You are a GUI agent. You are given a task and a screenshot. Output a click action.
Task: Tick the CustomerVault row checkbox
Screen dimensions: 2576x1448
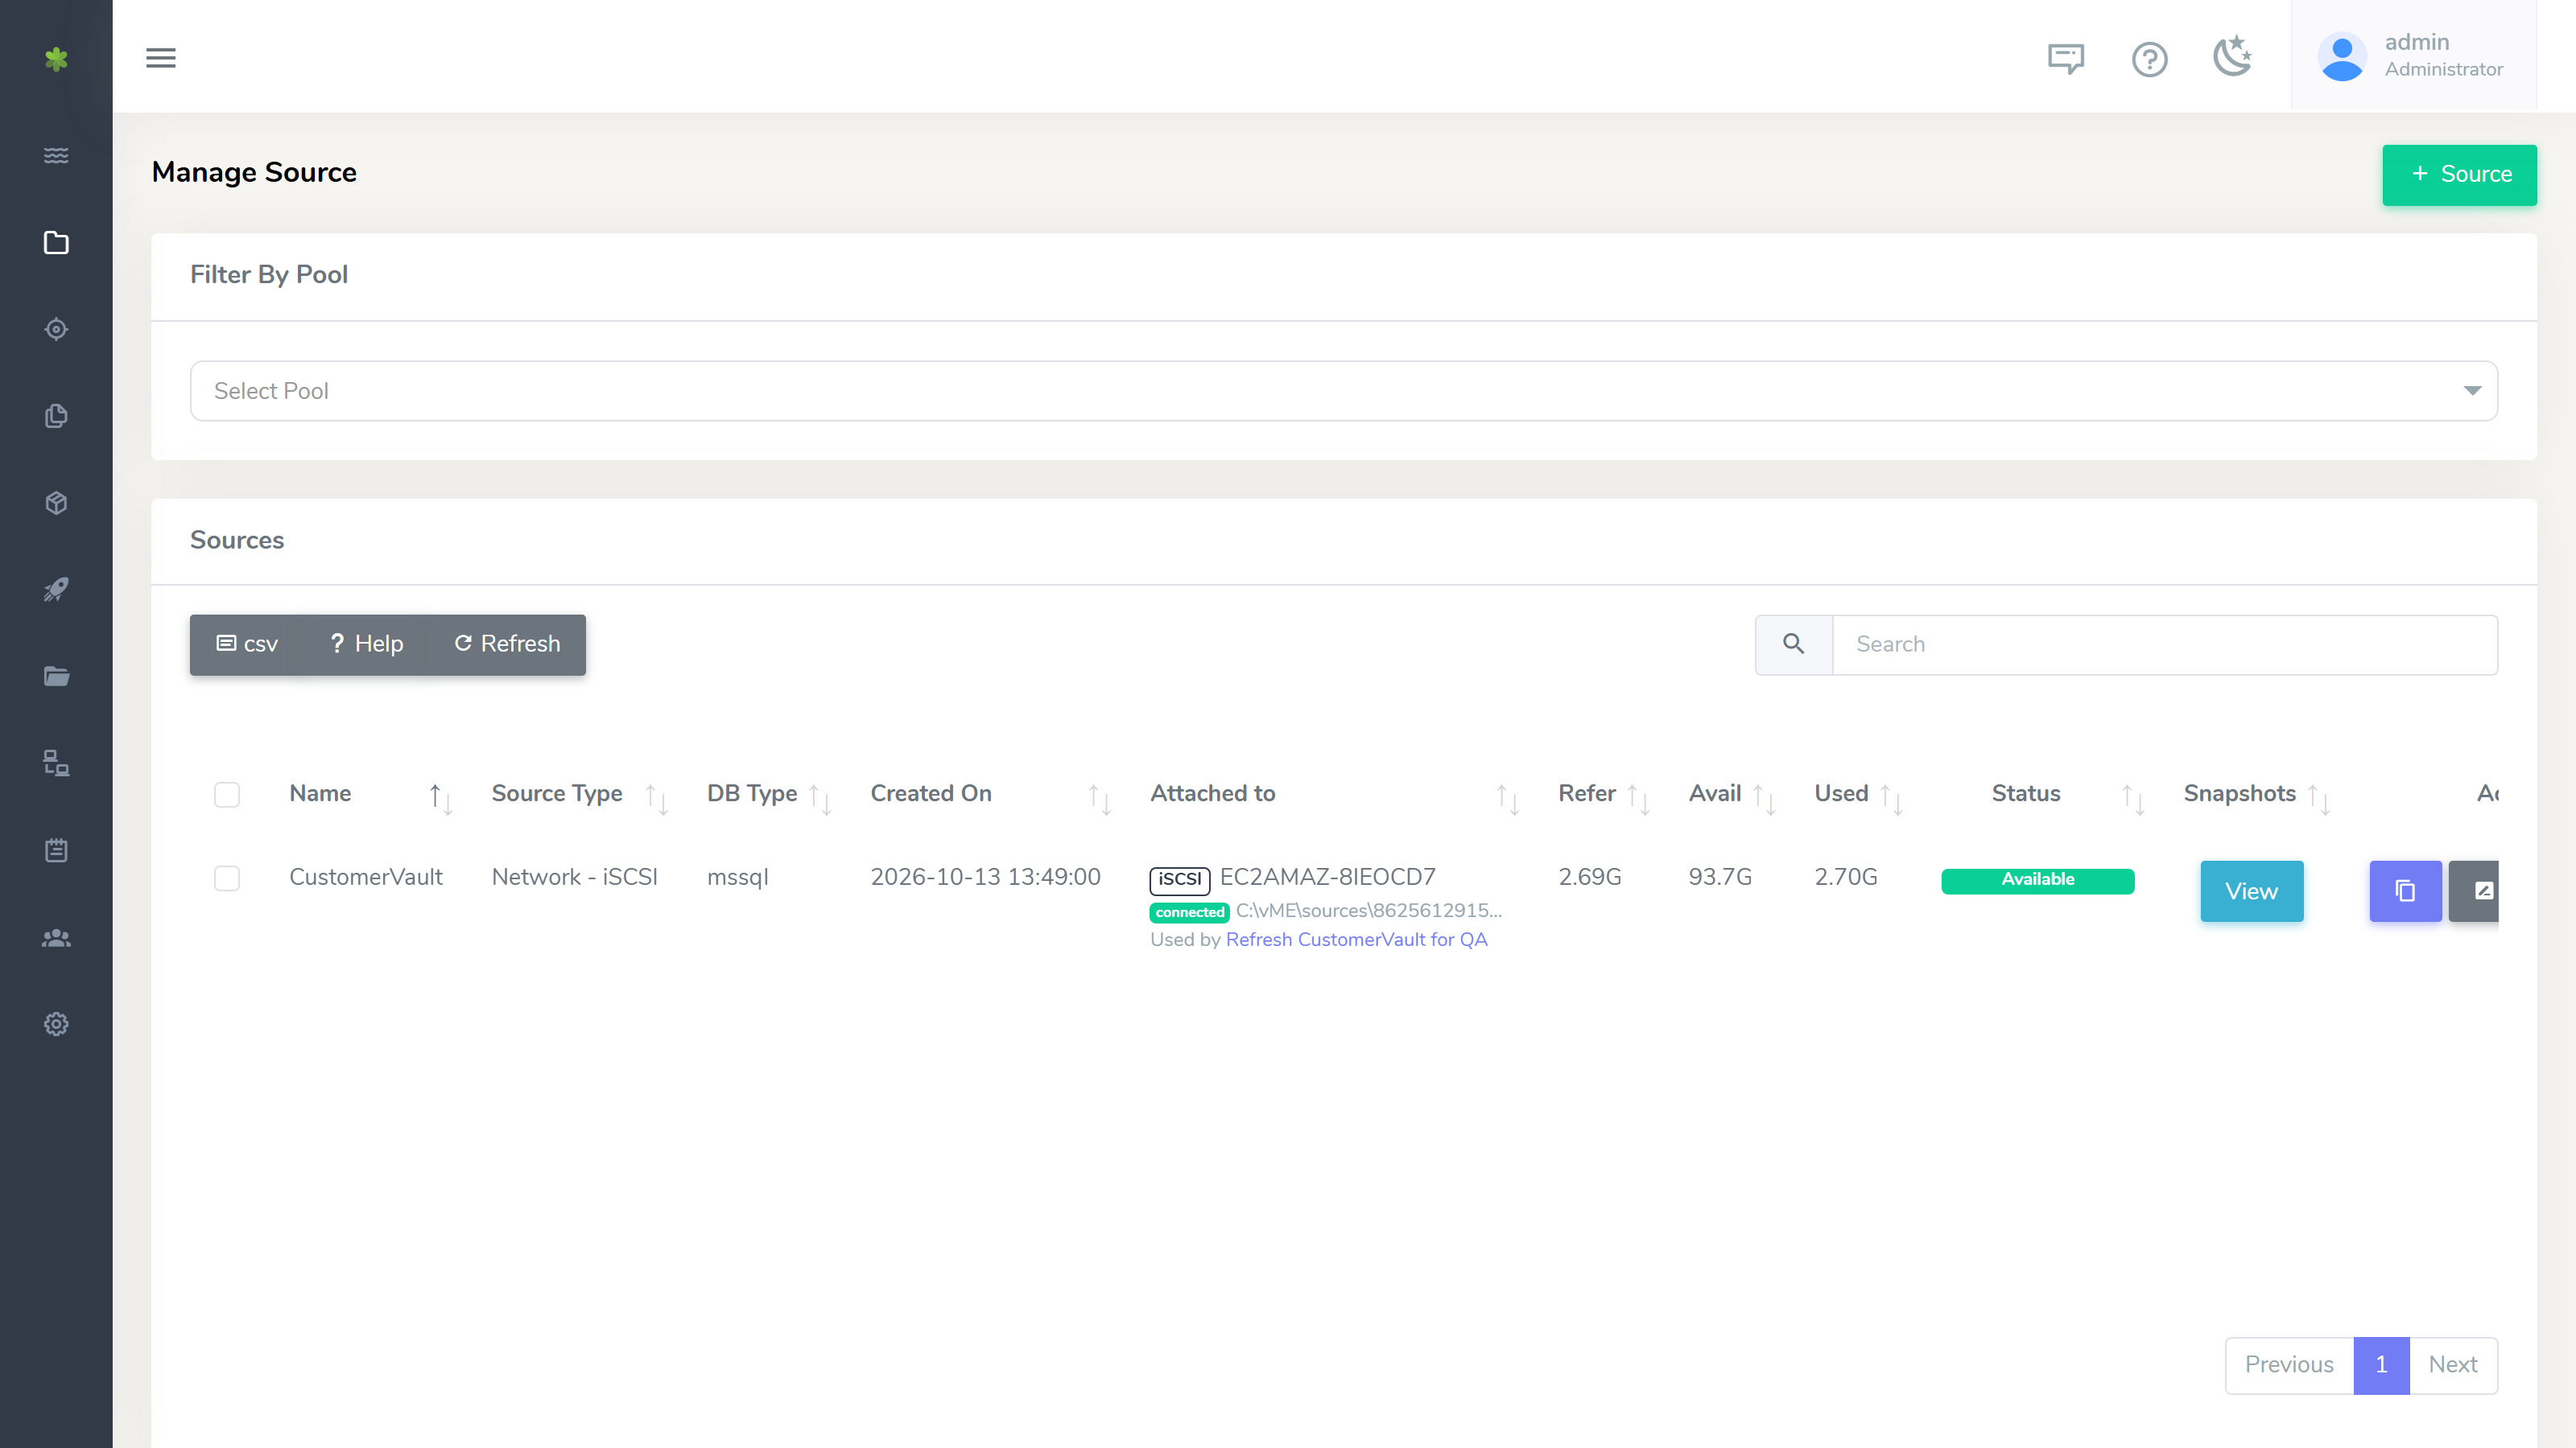(x=227, y=878)
